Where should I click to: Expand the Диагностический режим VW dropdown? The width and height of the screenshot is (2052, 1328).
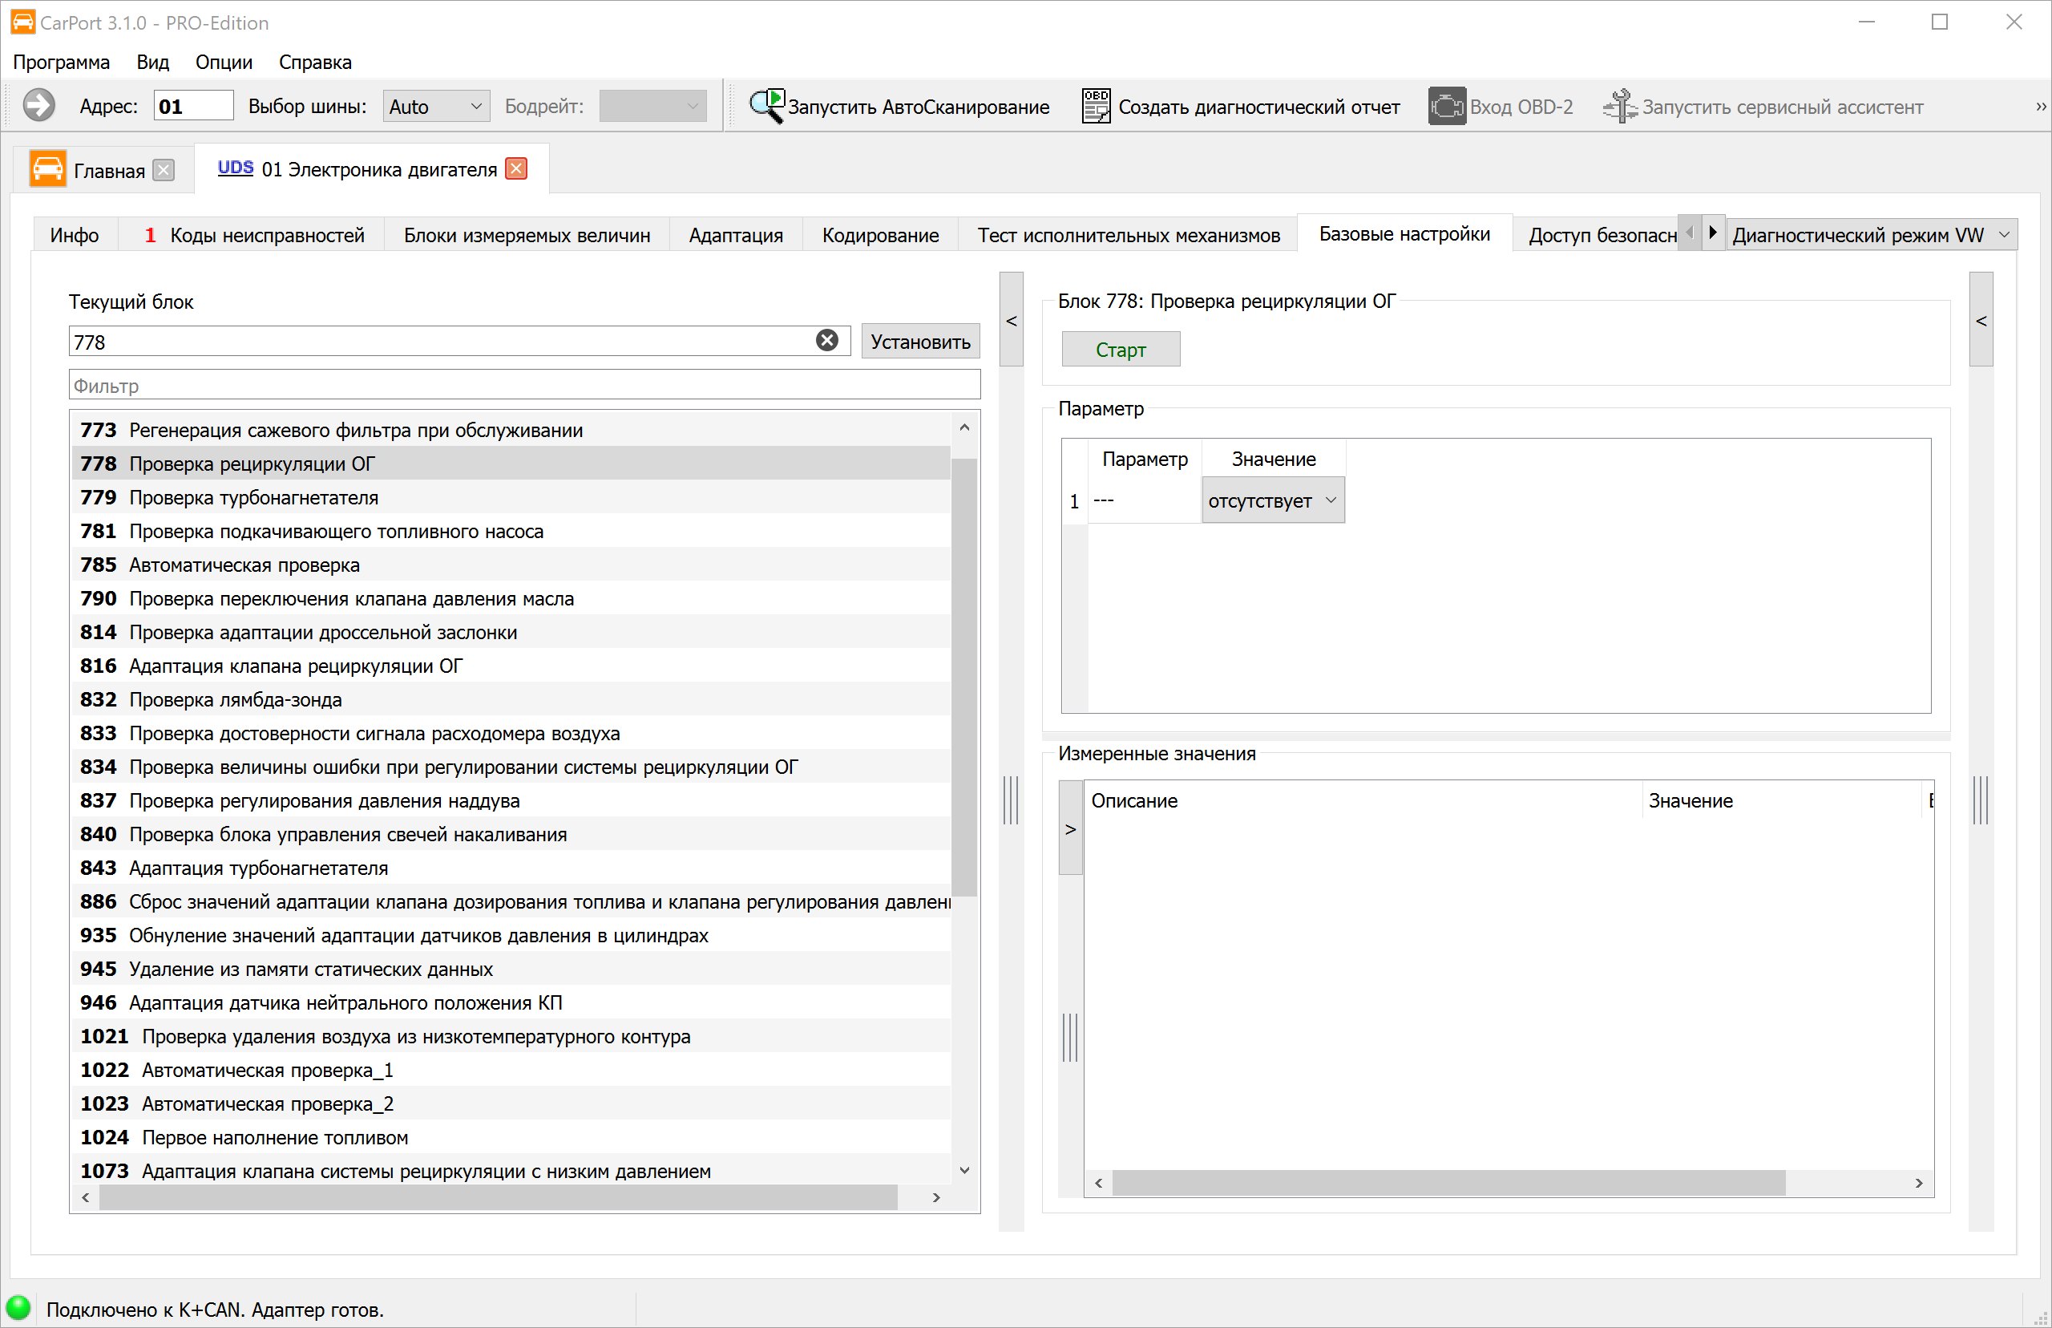coord(1870,234)
